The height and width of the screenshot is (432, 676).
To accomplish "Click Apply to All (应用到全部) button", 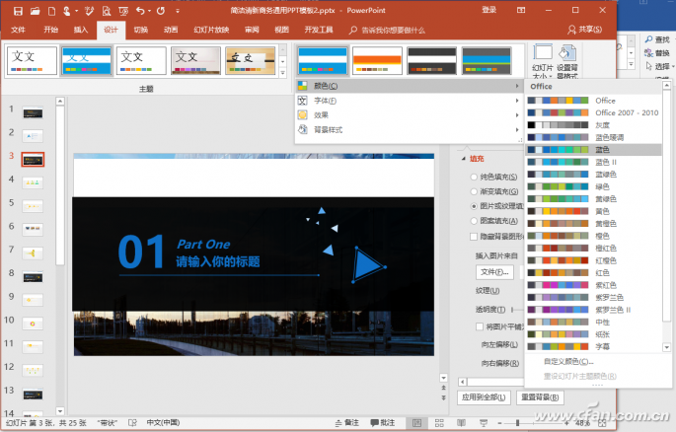I will 484,397.
